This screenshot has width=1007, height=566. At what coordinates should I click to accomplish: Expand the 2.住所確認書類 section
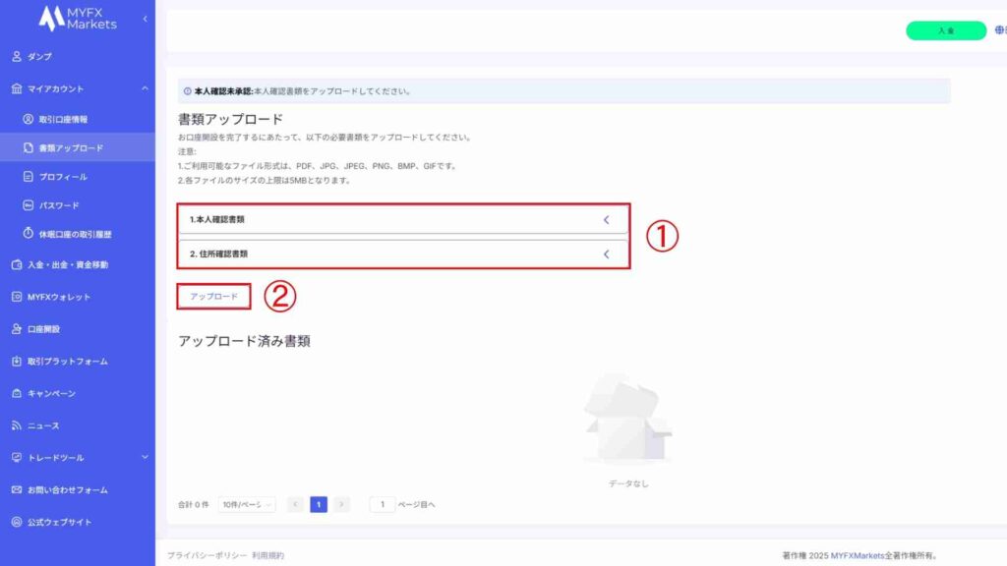click(399, 253)
